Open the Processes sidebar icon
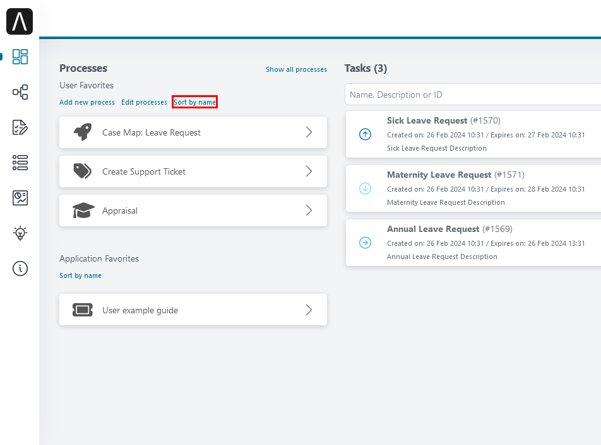The width and height of the screenshot is (601, 445). pyautogui.click(x=20, y=92)
